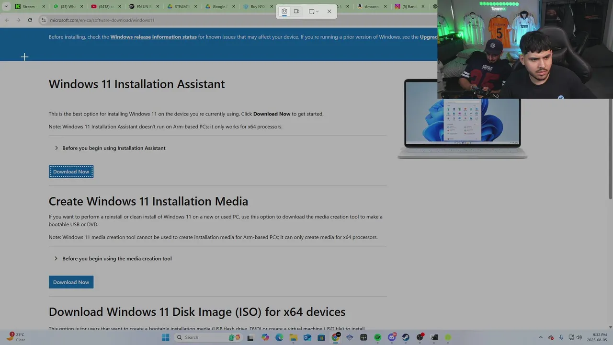The height and width of the screenshot is (345, 613).
Task: View site information for microsoft.com
Action: pos(44,20)
